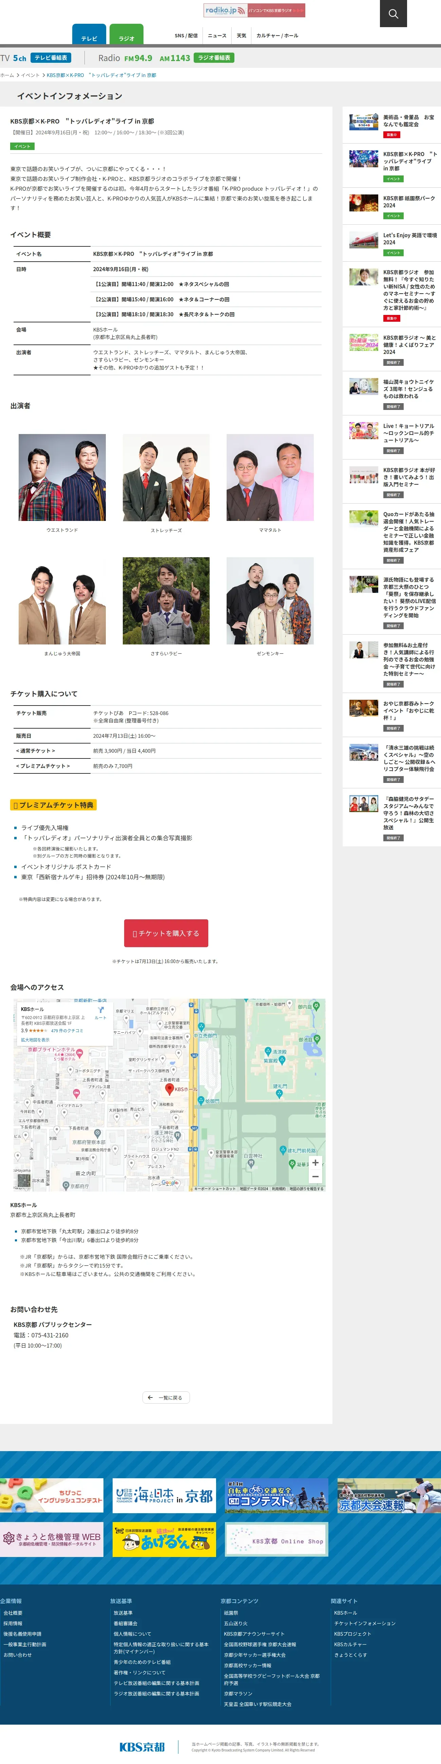Viewport: 441px width, 1764px height.
Task: Click the back arrow in 一覧に戻る button
Action: pos(150,1397)
